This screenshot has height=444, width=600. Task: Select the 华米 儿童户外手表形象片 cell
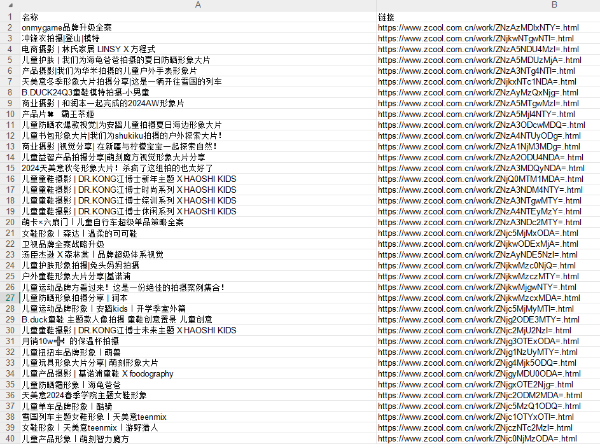click(x=198, y=71)
